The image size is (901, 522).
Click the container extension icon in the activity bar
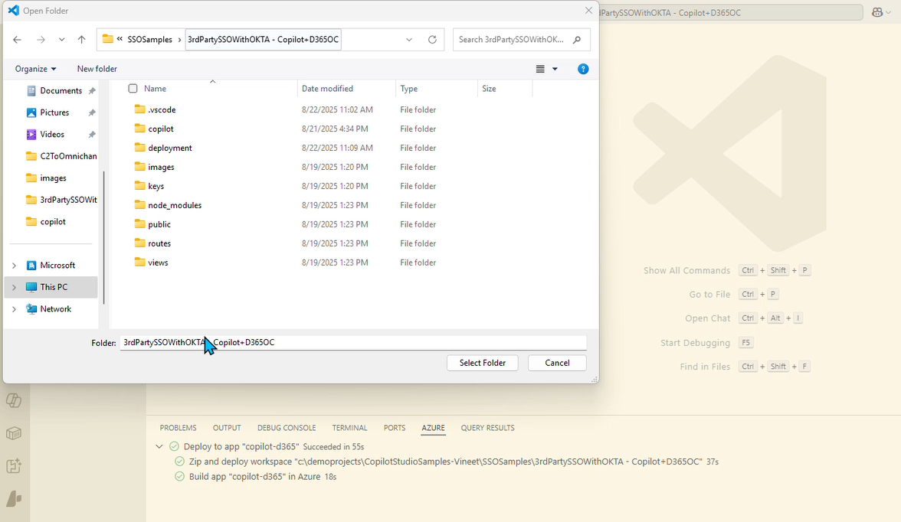coord(13,433)
